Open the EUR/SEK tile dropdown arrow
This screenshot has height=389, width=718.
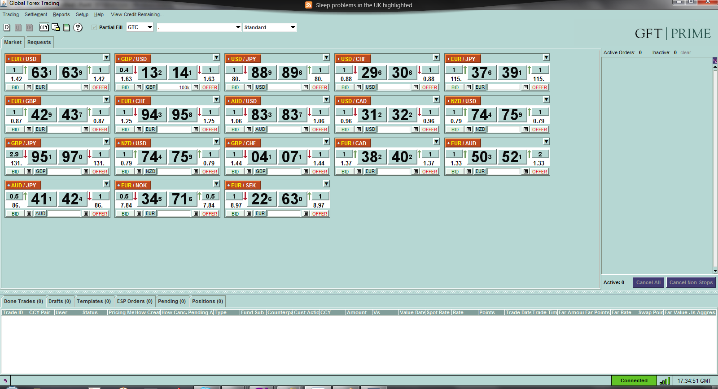pyautogui.click(x=326, y=184)
